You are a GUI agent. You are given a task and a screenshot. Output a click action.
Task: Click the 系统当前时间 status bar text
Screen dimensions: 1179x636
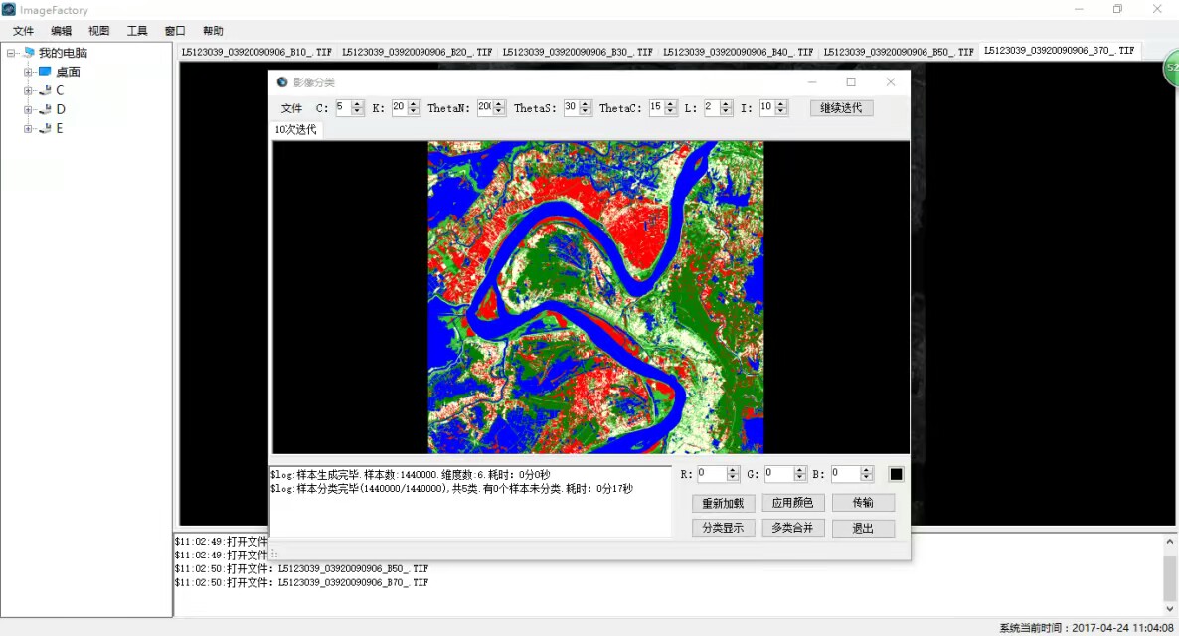[x=1086, y=628]
